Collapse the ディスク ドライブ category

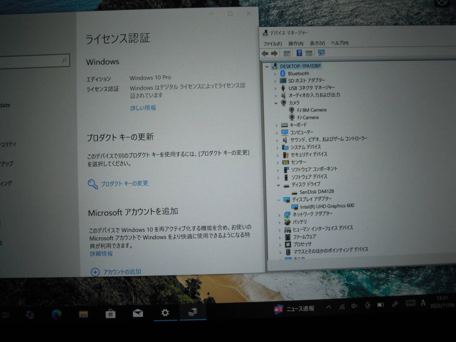coord(278,185)
